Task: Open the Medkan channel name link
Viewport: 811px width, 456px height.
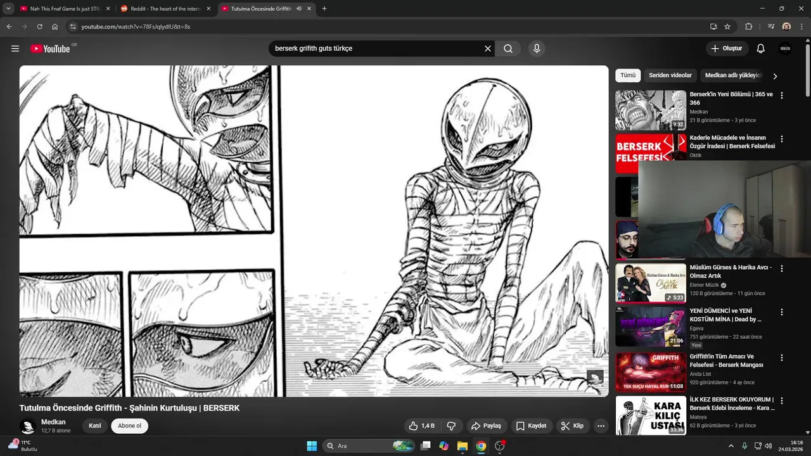Action: pyautogui.click(x=53, y=422)
